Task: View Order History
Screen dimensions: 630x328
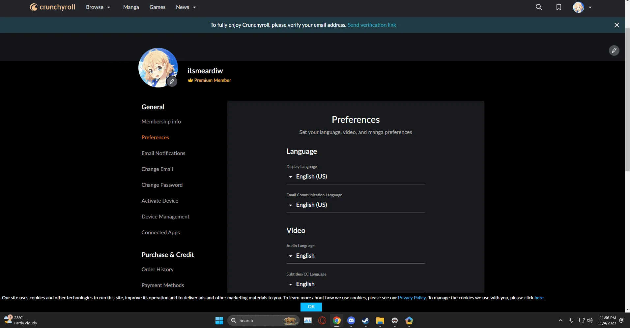Action: tap(157, 270)
